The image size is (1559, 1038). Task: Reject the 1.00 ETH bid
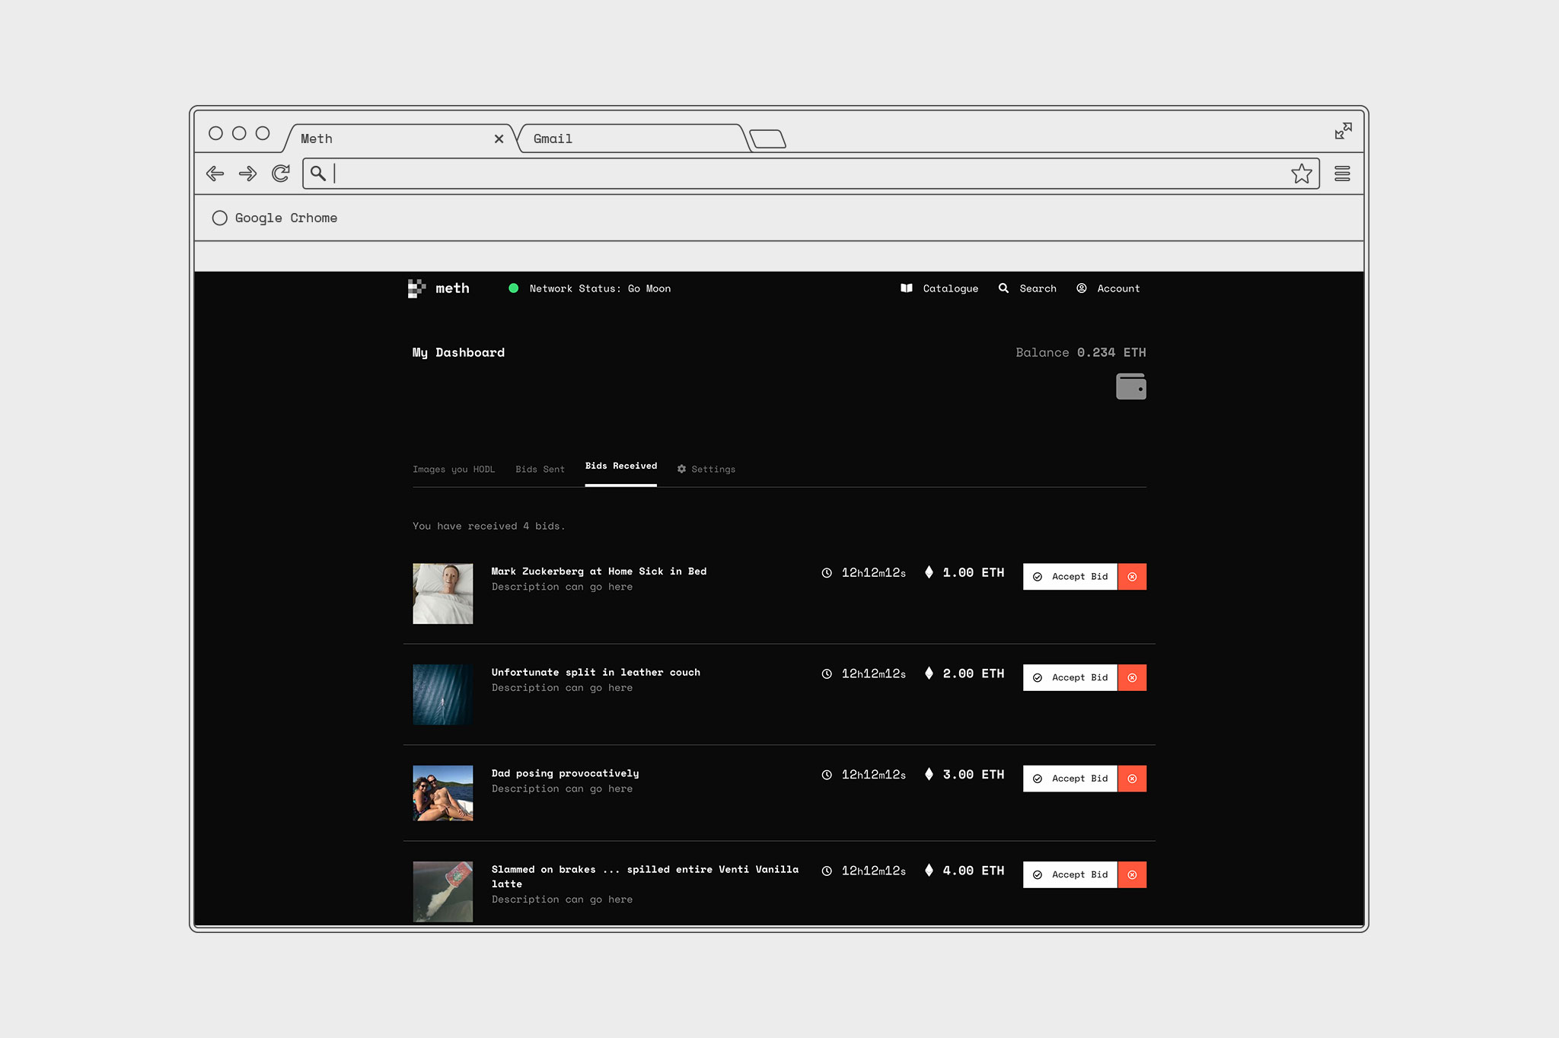tap(1132, 577)
